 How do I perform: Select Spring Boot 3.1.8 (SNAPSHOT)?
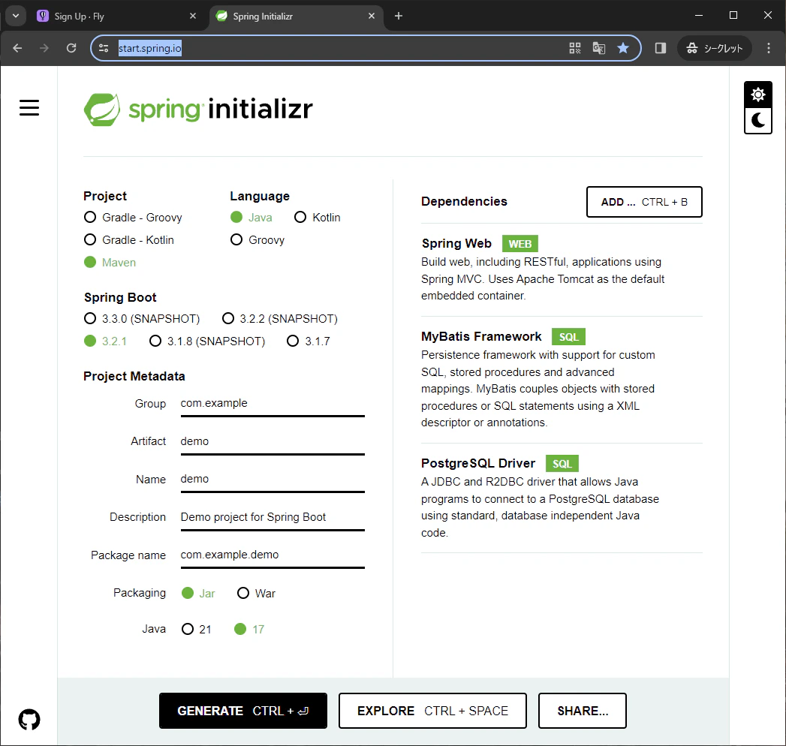click(x=207, y=341)
